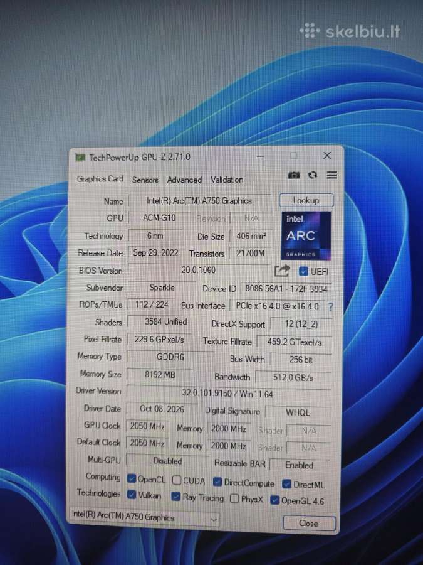423x565 pixels.
Task: Switch to the Advanced tab
Action: pyautogui.click(x=184, y=180)
